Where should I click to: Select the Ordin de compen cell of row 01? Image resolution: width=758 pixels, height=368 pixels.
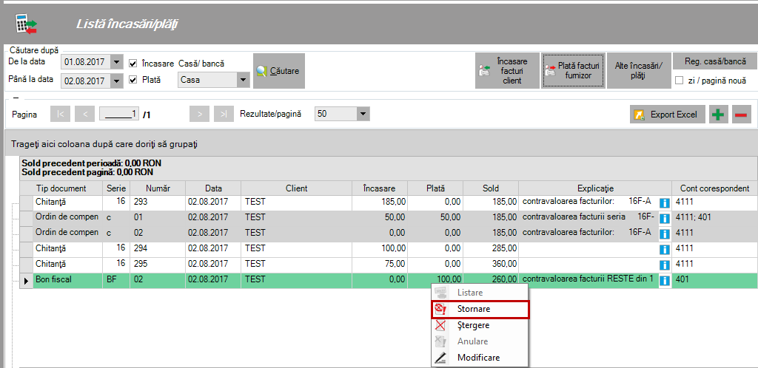pos(67,217)
